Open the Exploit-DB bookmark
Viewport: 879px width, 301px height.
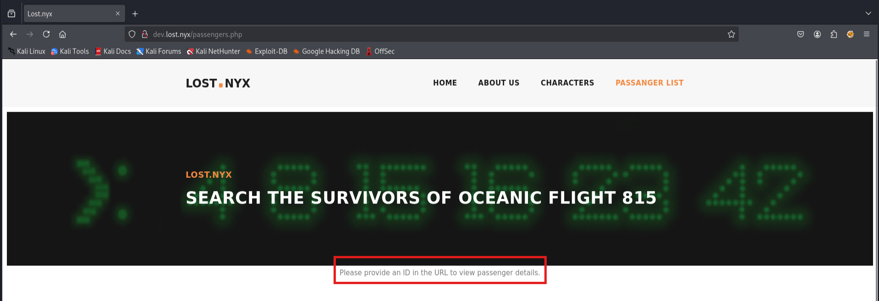(267, 51)
